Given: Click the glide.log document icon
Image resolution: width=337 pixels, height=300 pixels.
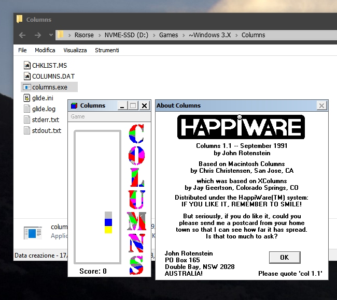Looking at the screenshot, I should (26, 109).
